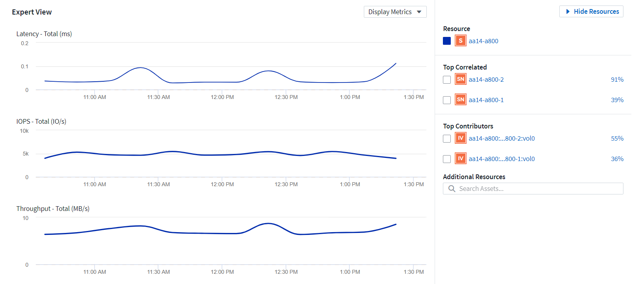This screenshot has width=638, height=284.
Task: Open the aa14-a800 resource link
Action: click(483, 41)
